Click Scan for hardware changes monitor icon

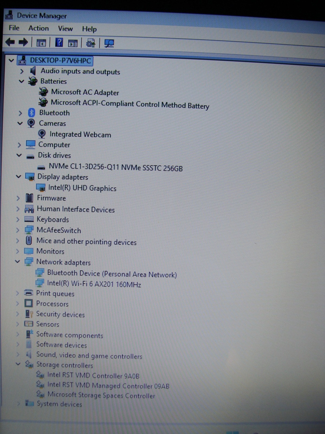tap(109, 43)
